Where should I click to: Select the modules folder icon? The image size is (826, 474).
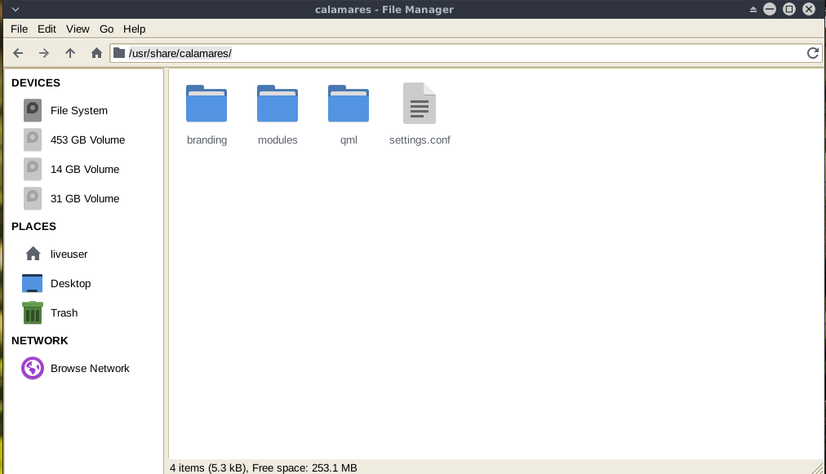coord(278,104)
